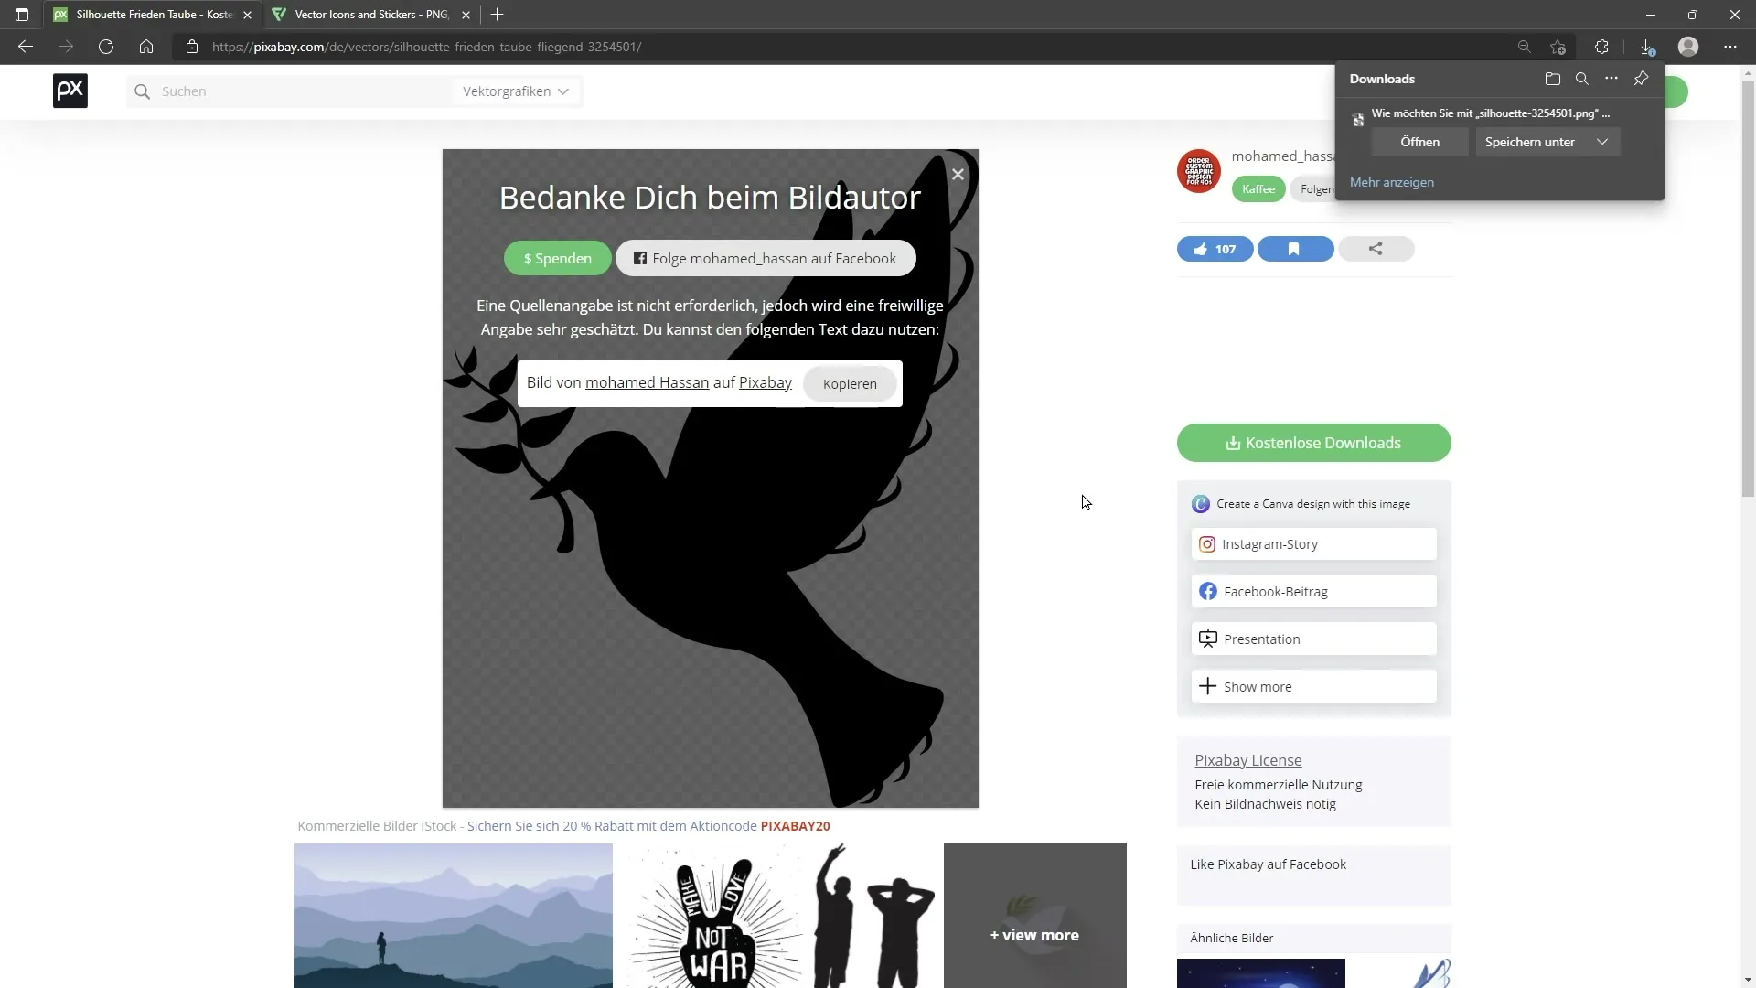1756x988 pixels.
Task: Click the Öffnen download button
Action: [x=1419, y=142]
